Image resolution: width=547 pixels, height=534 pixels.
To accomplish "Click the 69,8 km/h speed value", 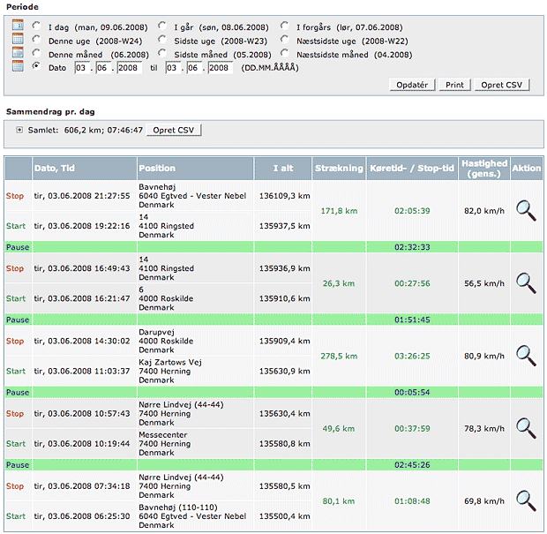I will [x=484, y=501].
